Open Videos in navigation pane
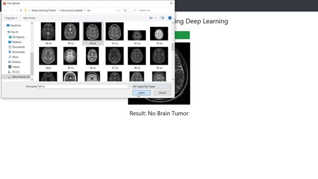Viewport: 318px width, 179px height. pyautogui.click(x=14, y=67)
